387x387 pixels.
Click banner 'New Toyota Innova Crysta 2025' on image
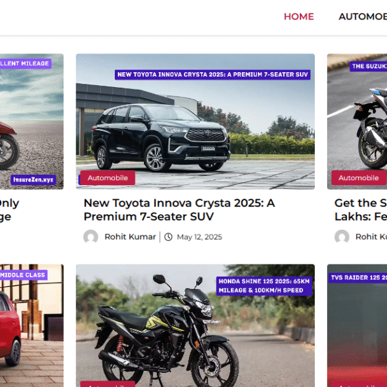pos(212,75)
